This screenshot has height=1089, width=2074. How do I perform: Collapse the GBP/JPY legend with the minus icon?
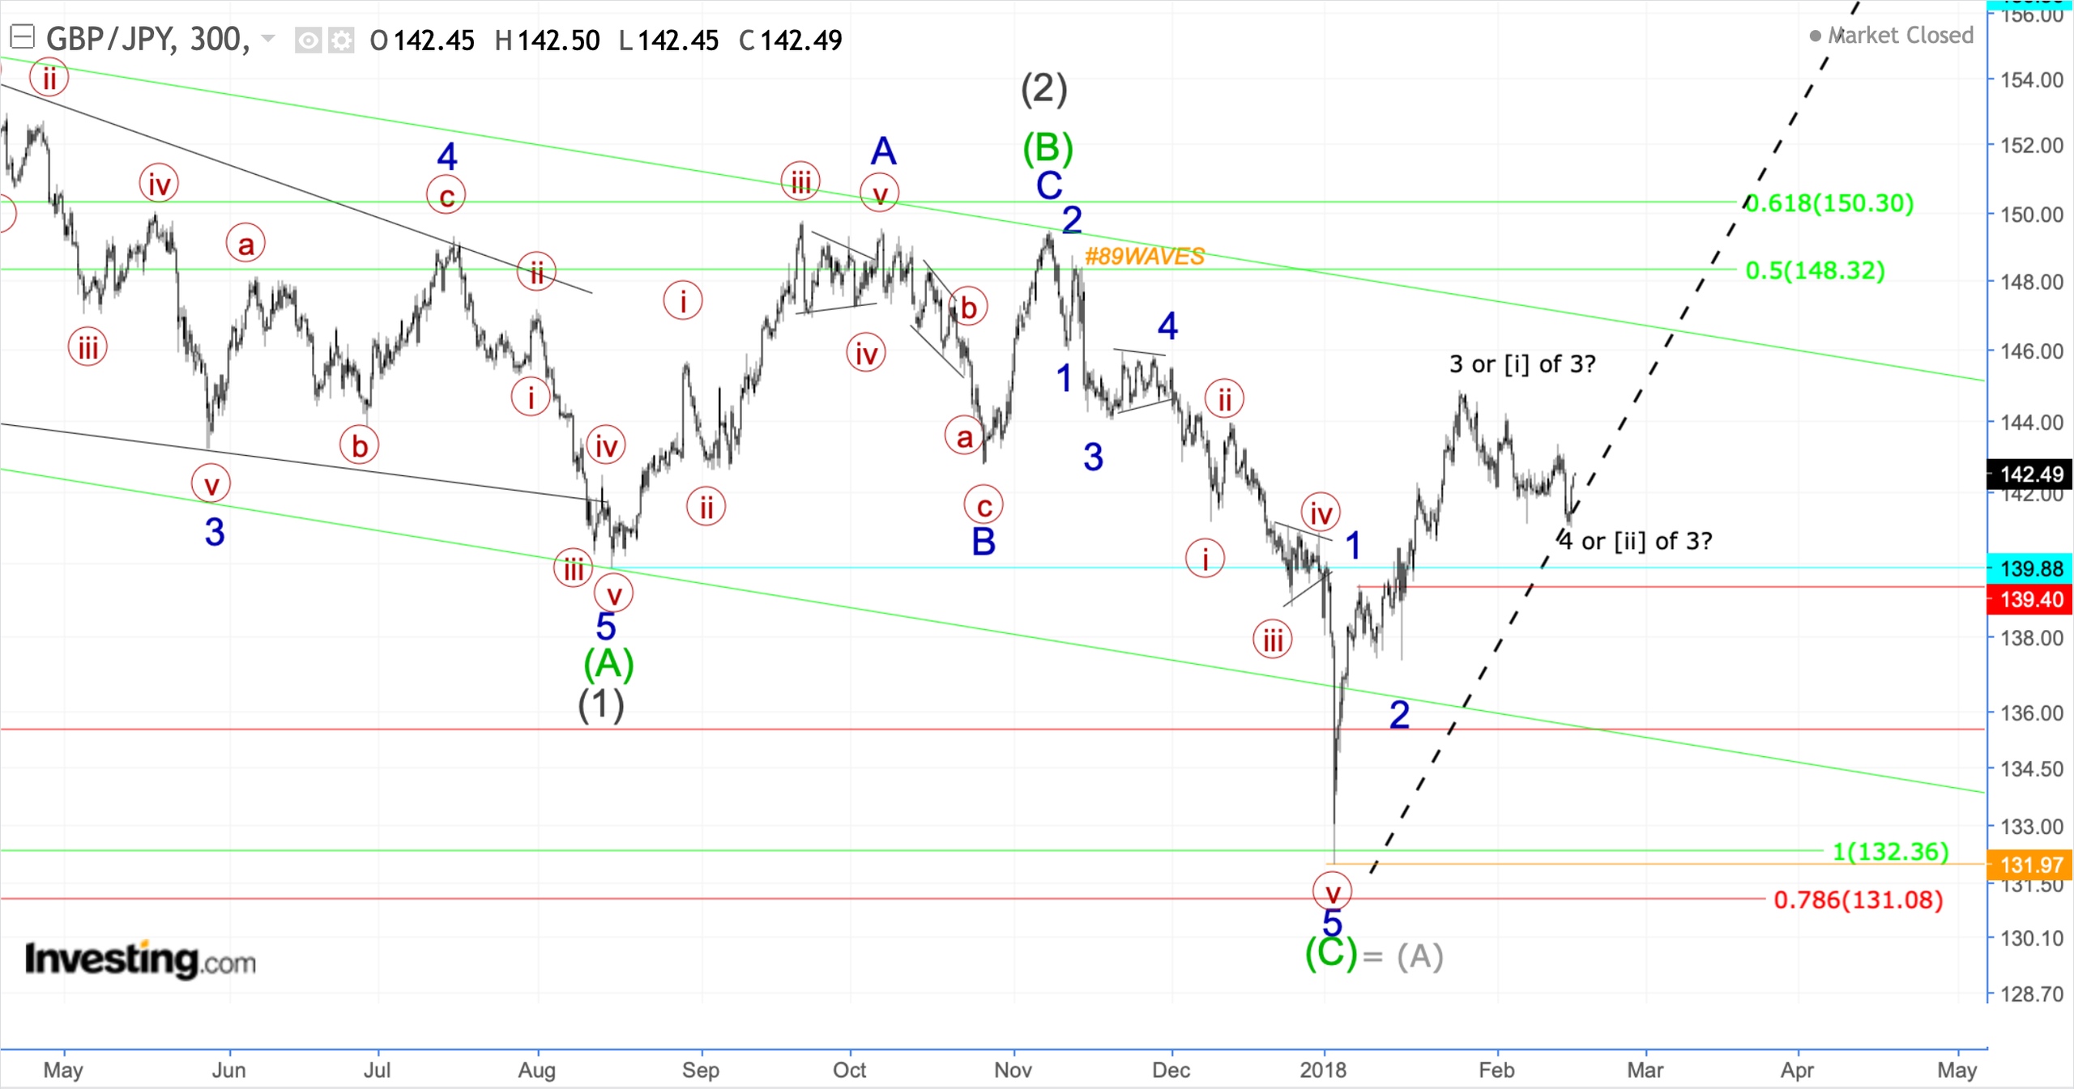click(22, 38)
